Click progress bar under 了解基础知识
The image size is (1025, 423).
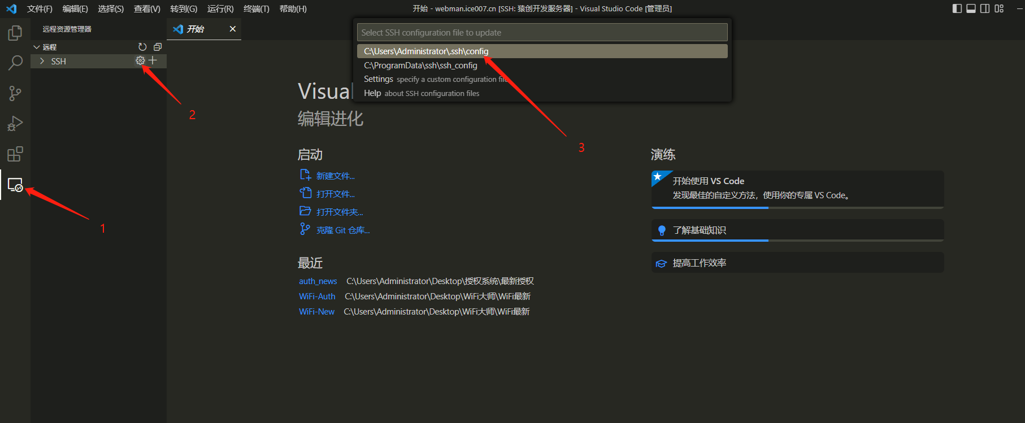click(x=797, y=241)
